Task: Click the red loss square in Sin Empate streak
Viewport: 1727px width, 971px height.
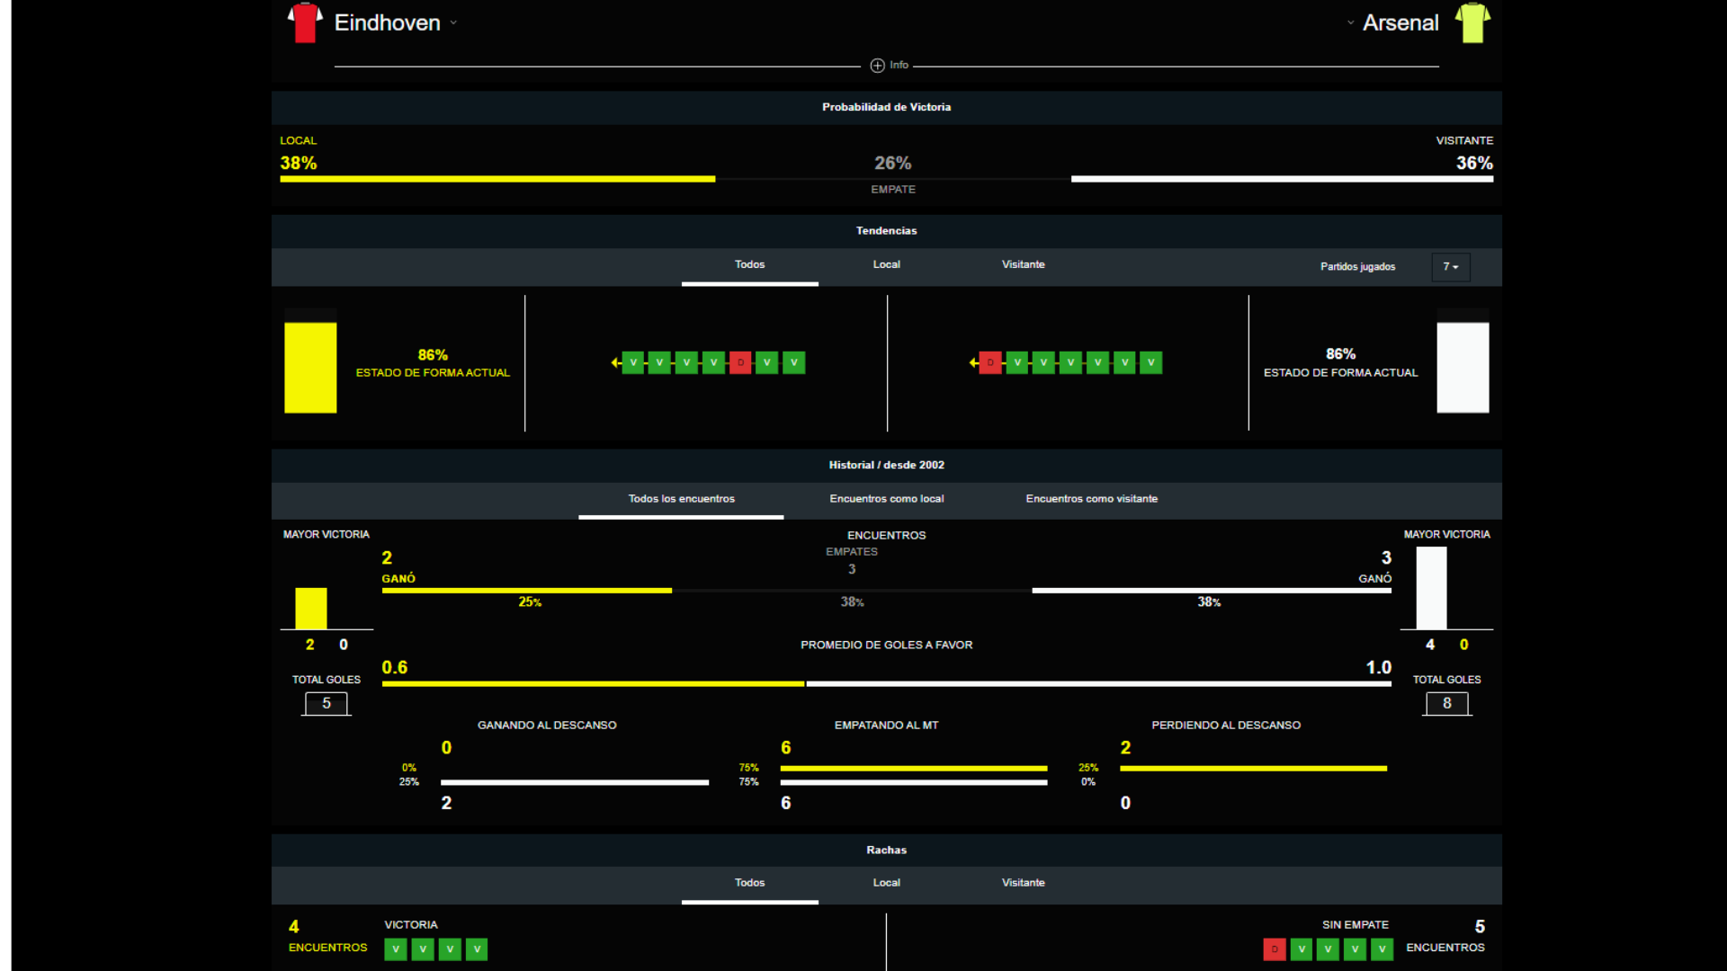Action: (x=1274, y=949)
